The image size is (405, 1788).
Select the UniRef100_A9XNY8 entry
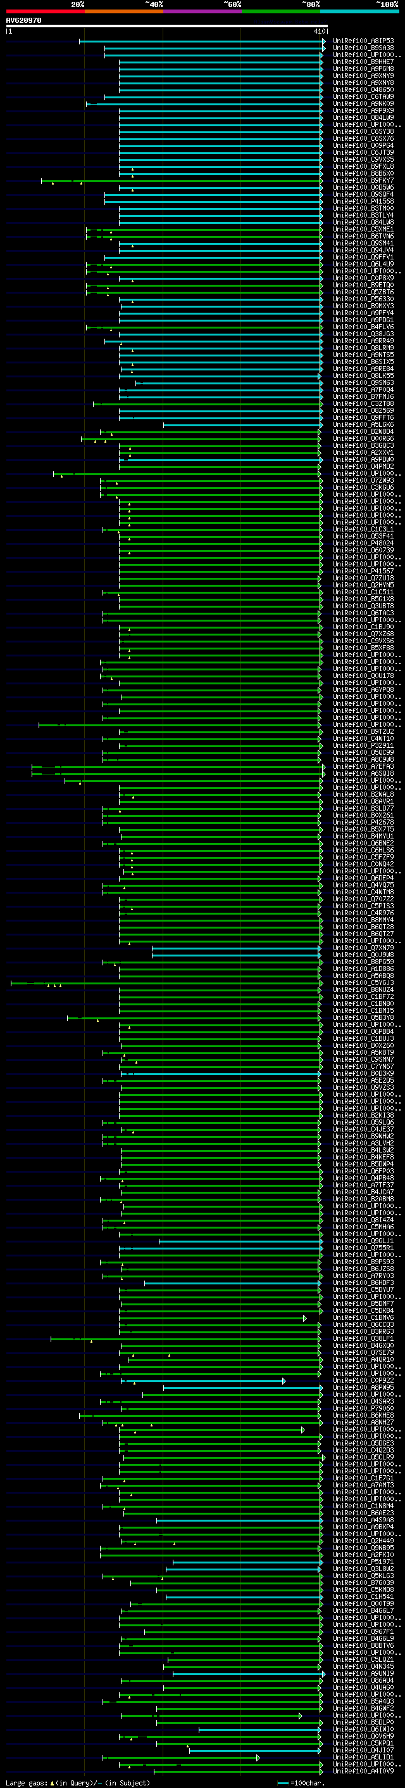[x=363, y=82]
